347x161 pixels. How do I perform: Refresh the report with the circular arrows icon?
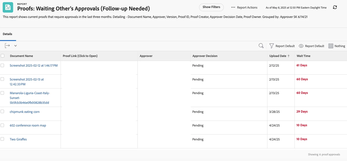335,7
